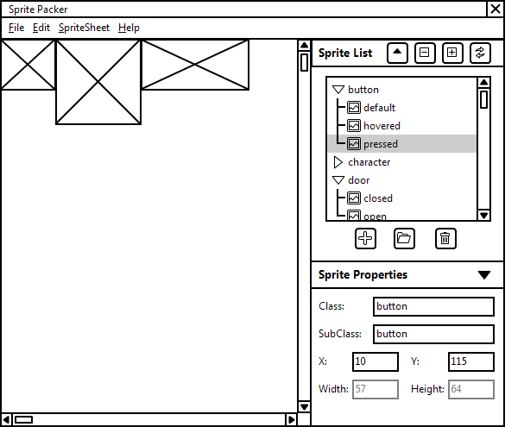Click the refresh arrows icon in Sprite List
Image resolution: width=505 pixels, height=427 pixels.
pos(480,53)
